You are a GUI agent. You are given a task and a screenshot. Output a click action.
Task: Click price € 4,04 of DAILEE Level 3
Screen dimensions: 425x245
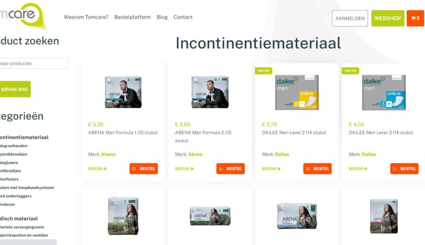[356, 124]
